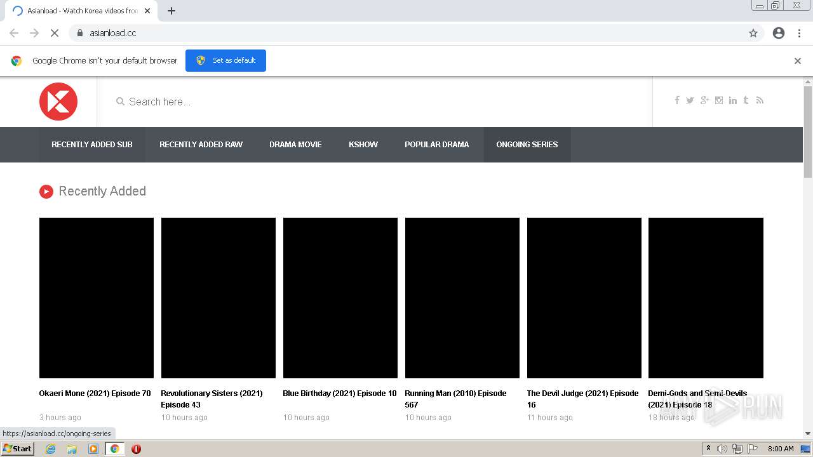Click the Chrome taskbar icon
The width and height of the screenshot is (813, 457).
point(114,449)
